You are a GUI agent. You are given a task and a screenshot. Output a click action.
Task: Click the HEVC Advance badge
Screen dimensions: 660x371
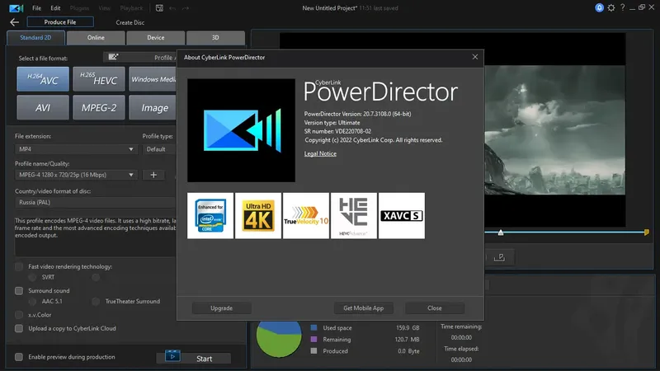(x=354, y=216)
